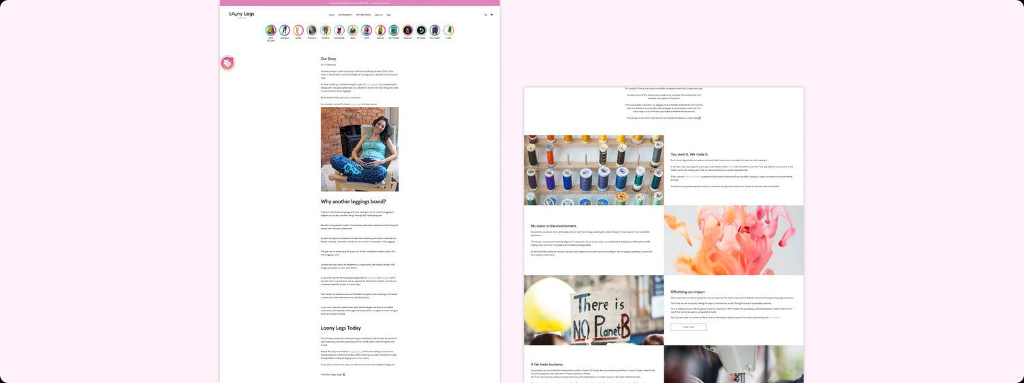This screenshot has height=383, width=1024.
Task: Open the Sustainability menu item
Action: 345,14
